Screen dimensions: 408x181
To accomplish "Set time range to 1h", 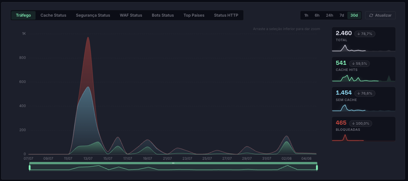I will click(x=306, y=15).
